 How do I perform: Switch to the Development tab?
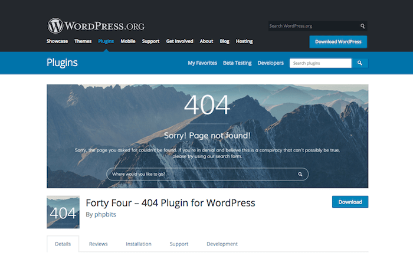tap(222, 244)
